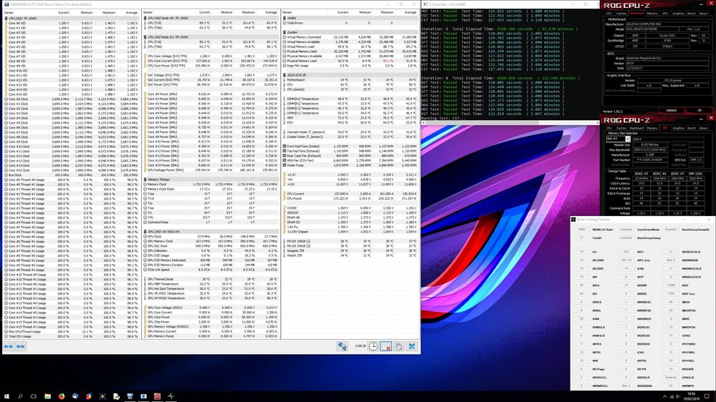This screenshot has width=716, height=402.
Task: Open Memory tab in upper CPU-Z window
Action: 652,13
